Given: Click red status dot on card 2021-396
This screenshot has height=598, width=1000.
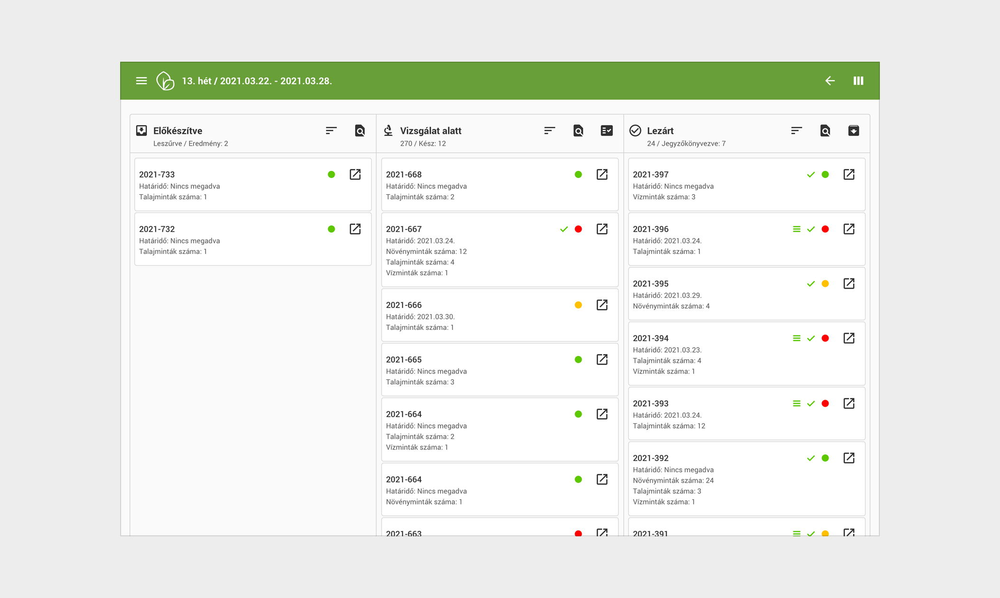Looking at the screenshot, I should pos(825,229).
